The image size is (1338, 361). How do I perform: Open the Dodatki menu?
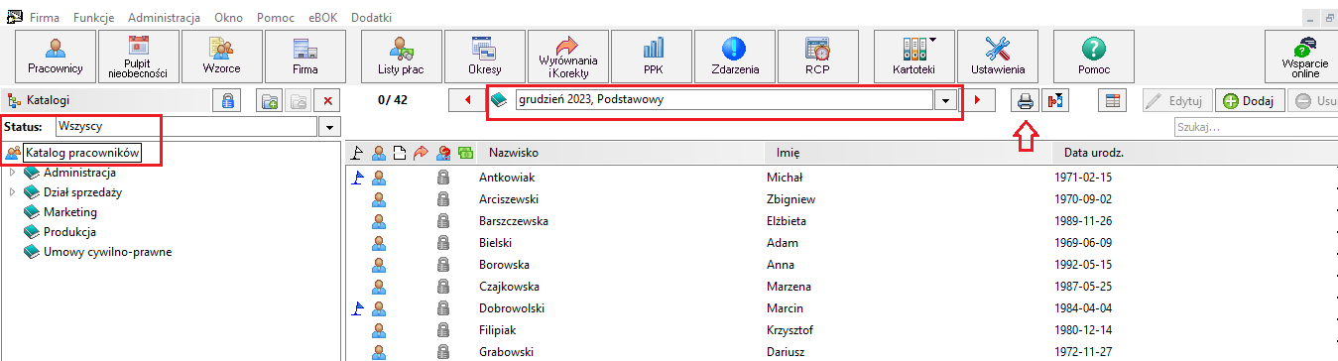point(372,18)
